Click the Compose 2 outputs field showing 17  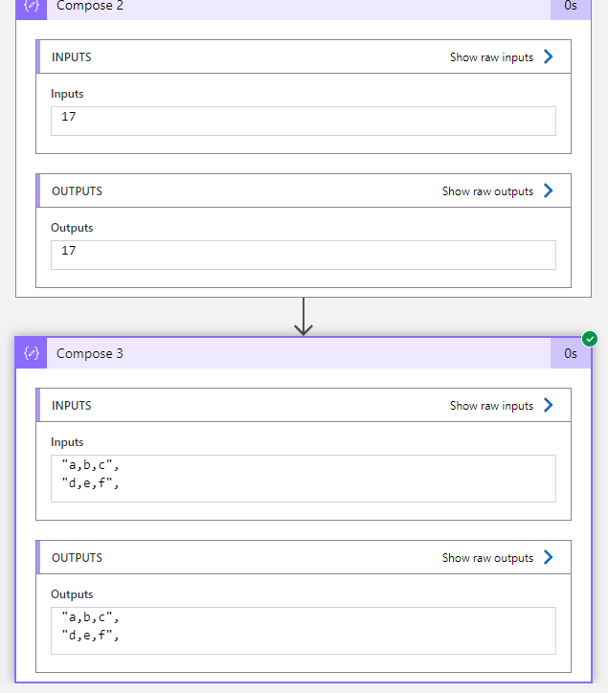tap(304, 255)
